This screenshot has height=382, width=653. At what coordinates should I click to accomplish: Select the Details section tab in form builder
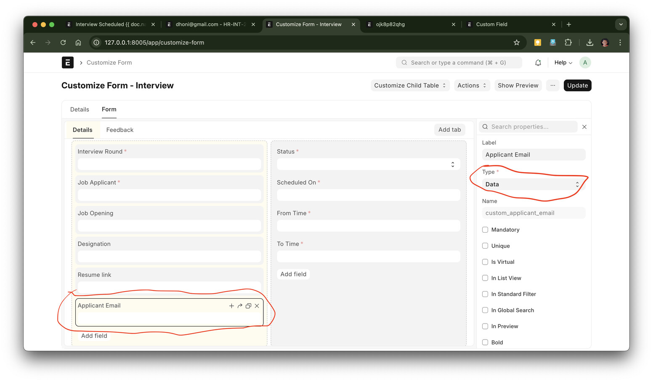(x=82, y=130)
